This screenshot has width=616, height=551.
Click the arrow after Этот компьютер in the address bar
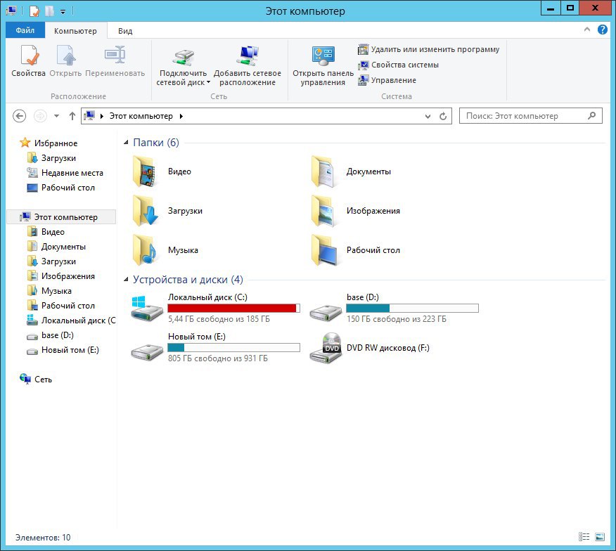[x=181, y=116]
